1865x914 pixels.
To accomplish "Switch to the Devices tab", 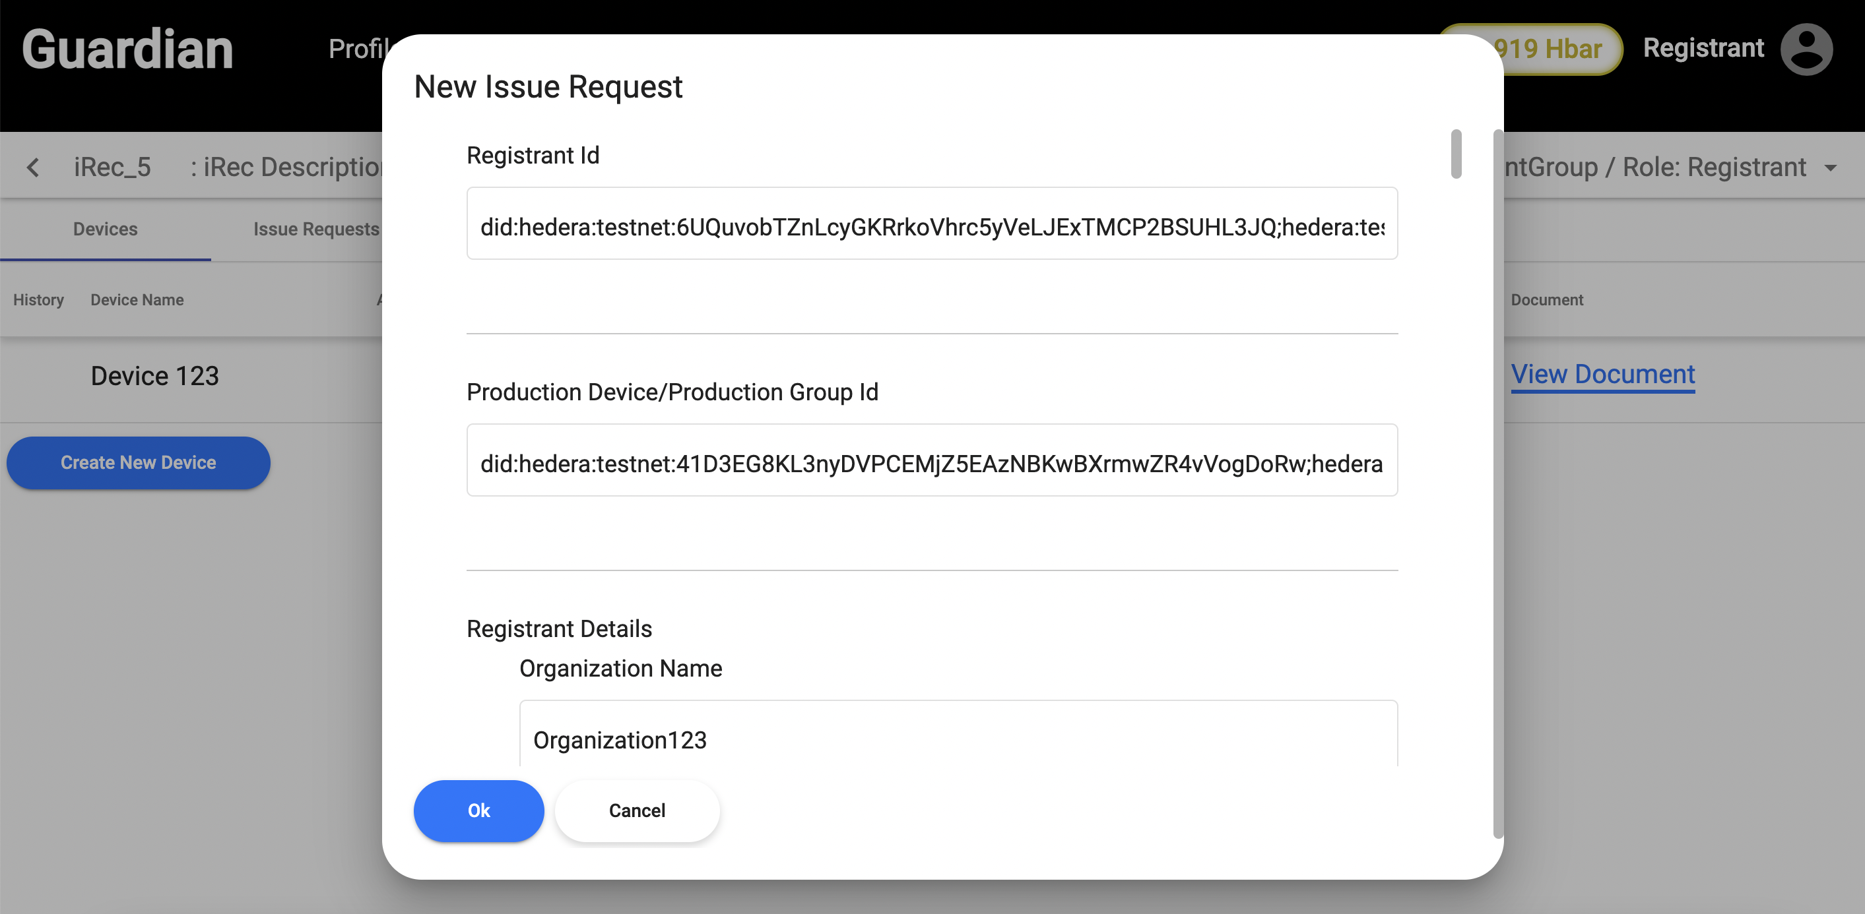I will 105,229.
